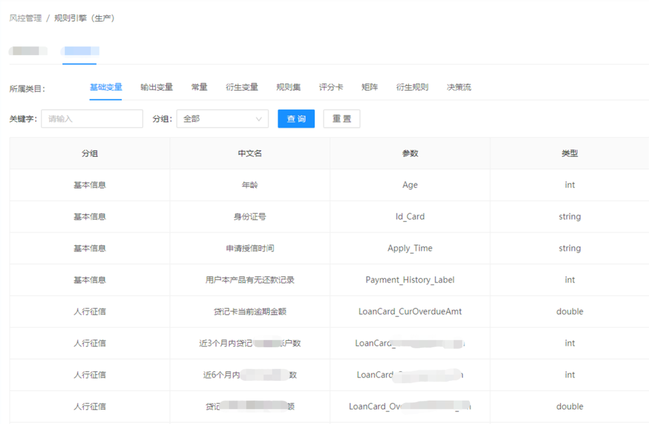Switch to the 基础变量 tab
649x424 pixels.
[x=106, y=87]
